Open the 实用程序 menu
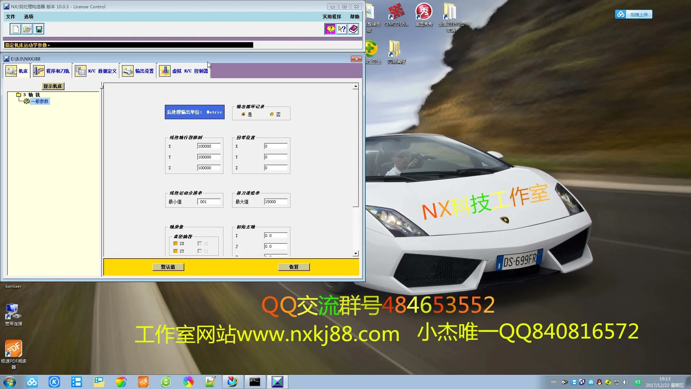Screen dimensions: 691x389 331,17
